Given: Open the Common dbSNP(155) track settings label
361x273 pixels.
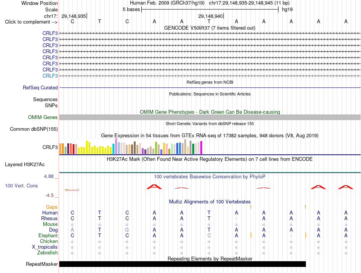Looking at the screenshot, I should coord(34,129).
